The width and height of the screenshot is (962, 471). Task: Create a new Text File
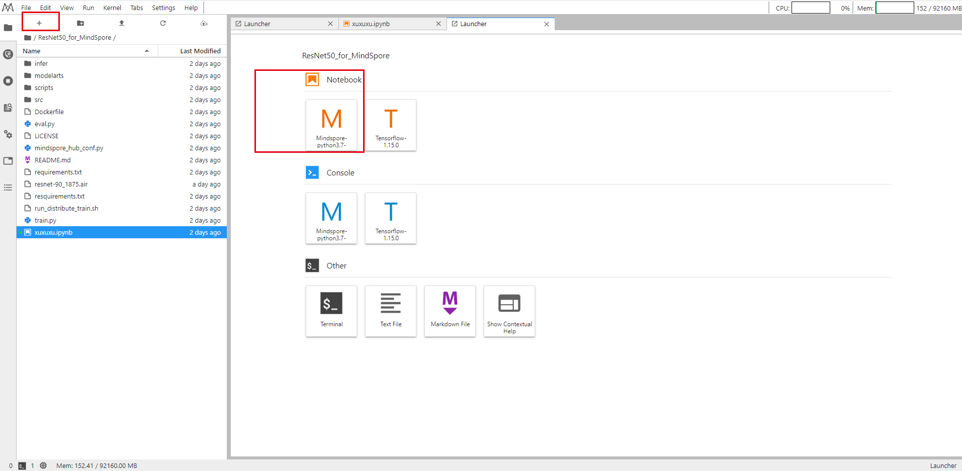391,311
